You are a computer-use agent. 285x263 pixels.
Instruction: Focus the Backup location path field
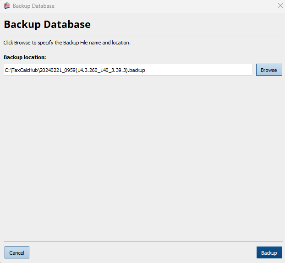click(128, 70)
